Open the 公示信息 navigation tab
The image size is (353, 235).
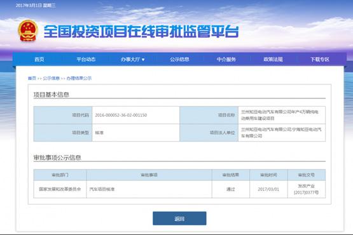[x=179, y=59]
